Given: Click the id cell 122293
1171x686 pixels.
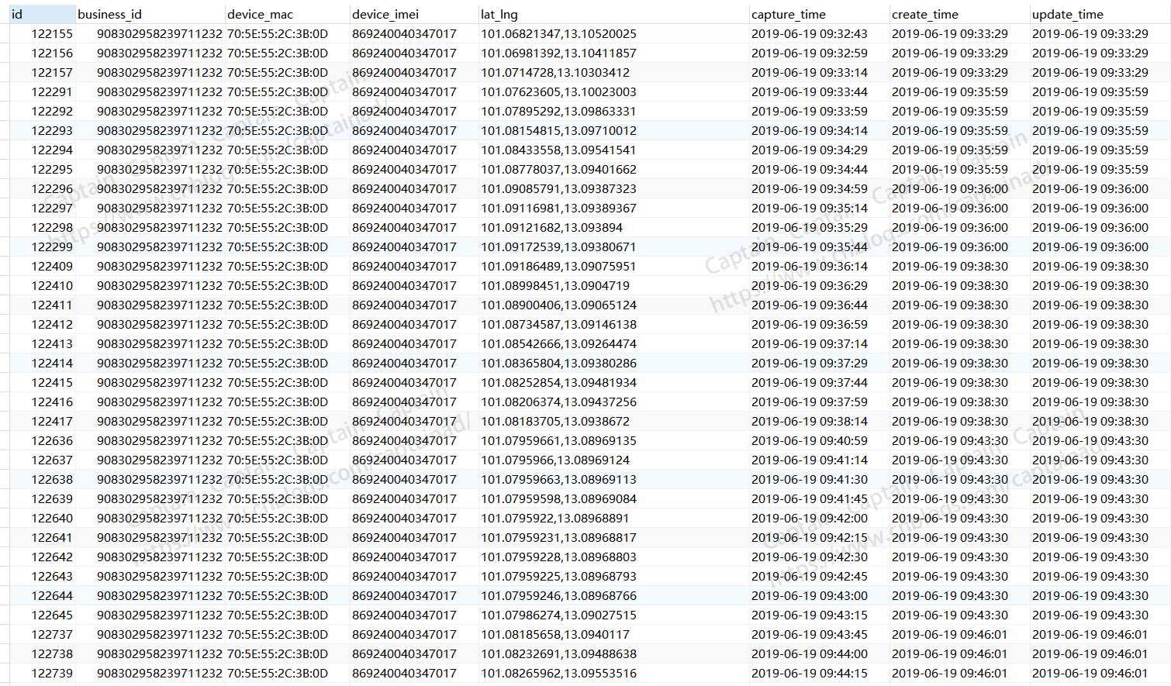Looking at the screenshot, I should pyautogui.click(x=52, y=131).
